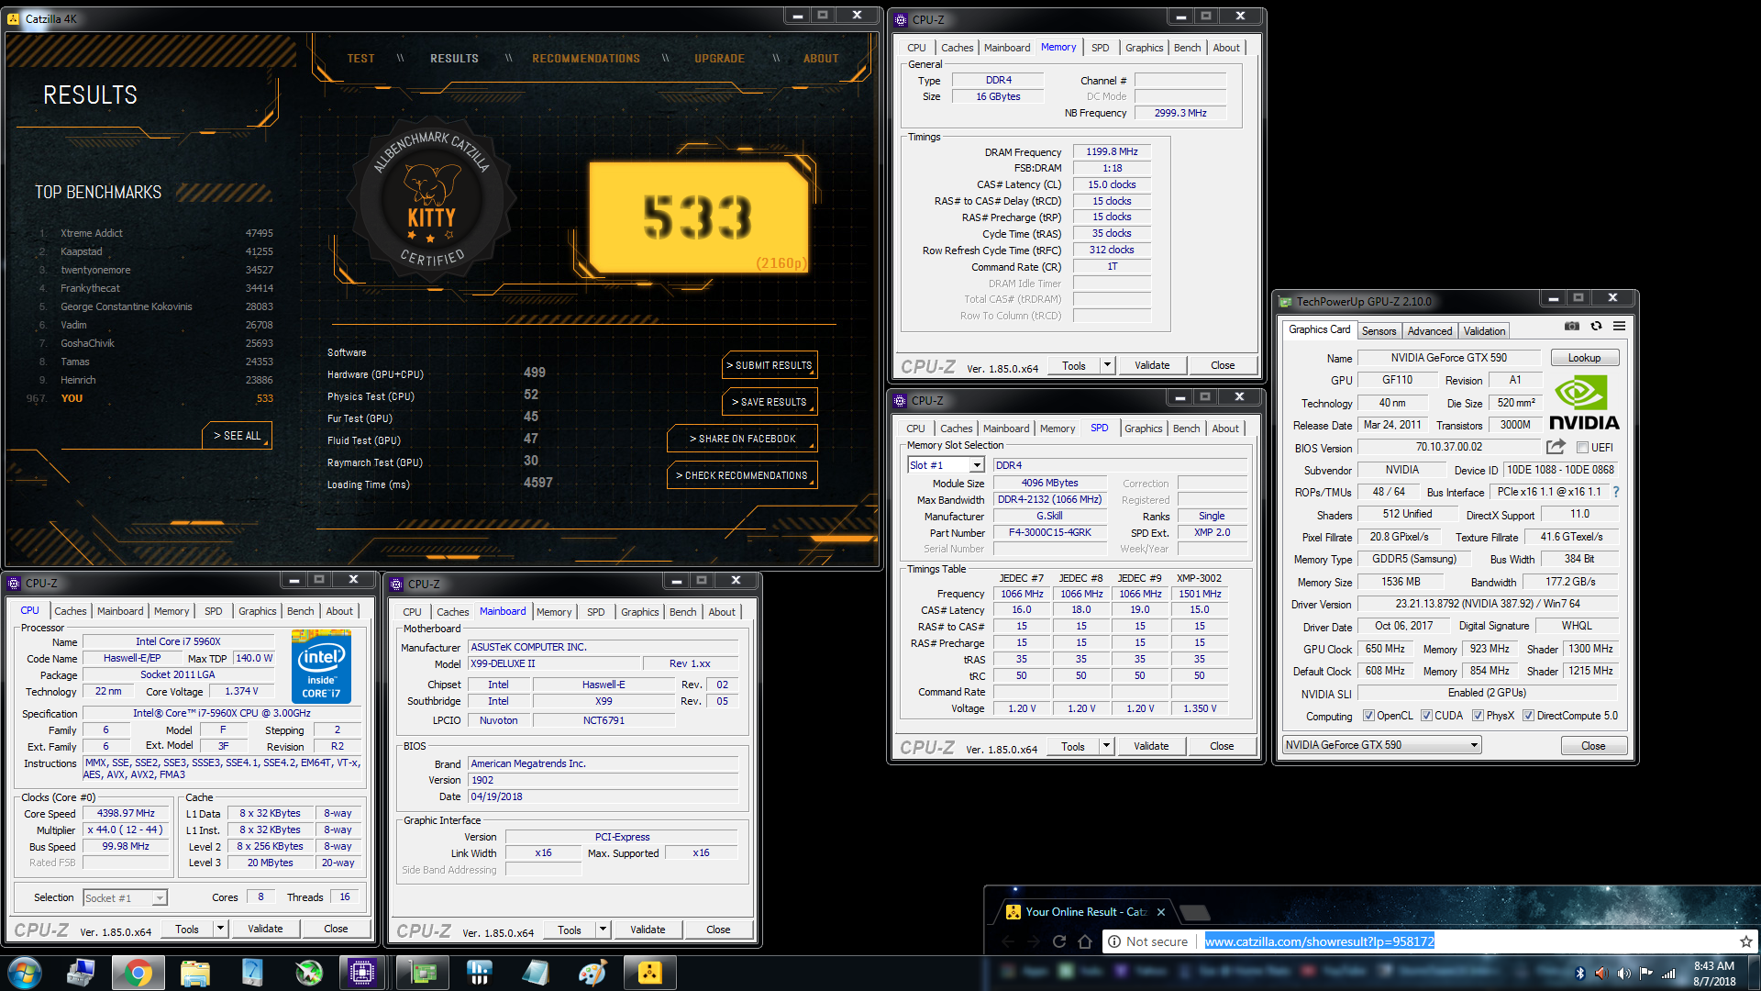This screenshot has height=991, width=1761.
Task: Open the volume speaker tray icon
Action: coord(1623,973)
